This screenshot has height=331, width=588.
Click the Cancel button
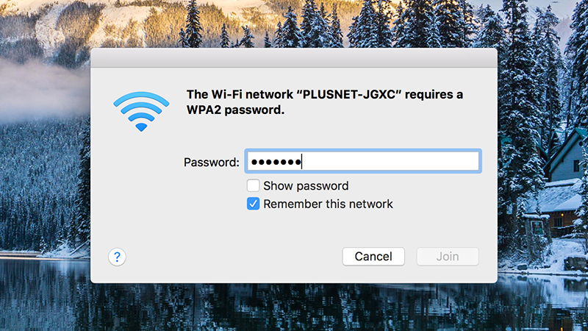tap(373, 256)
